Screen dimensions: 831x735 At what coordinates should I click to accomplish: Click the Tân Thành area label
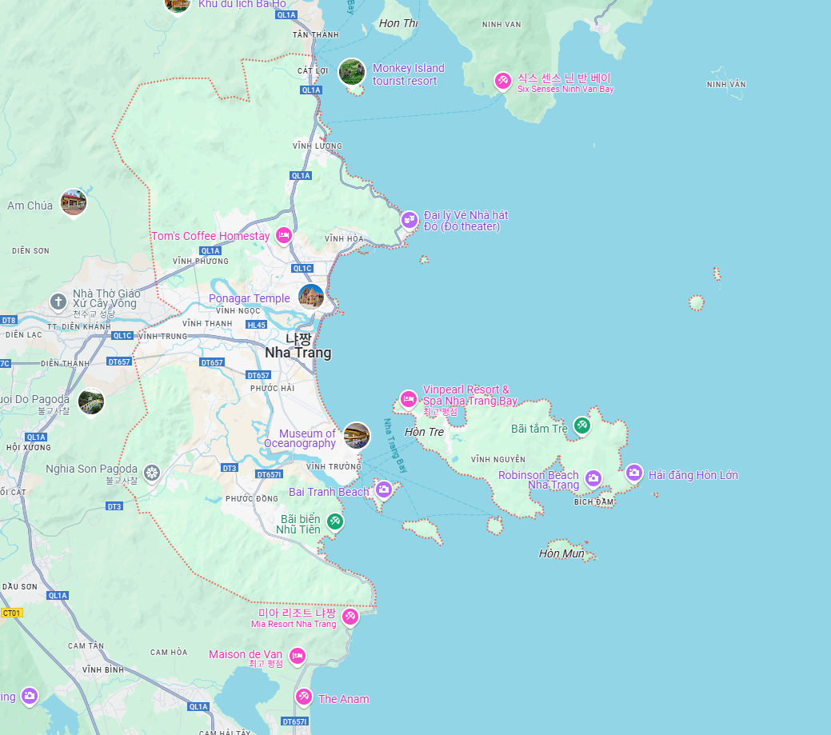pyautogui.click(x=316, y=35)
